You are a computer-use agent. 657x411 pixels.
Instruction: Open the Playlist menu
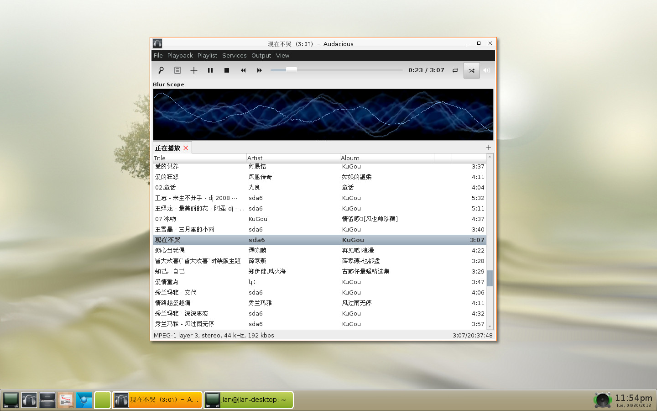208,55
